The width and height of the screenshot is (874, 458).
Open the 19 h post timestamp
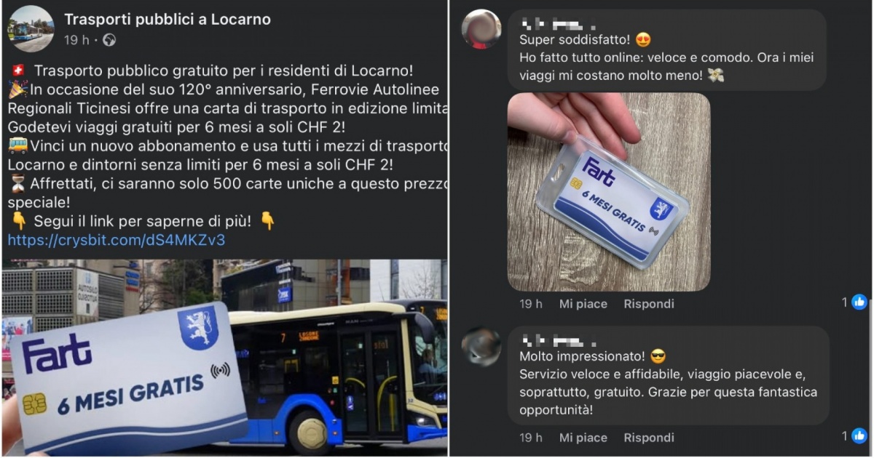(76, 40)
